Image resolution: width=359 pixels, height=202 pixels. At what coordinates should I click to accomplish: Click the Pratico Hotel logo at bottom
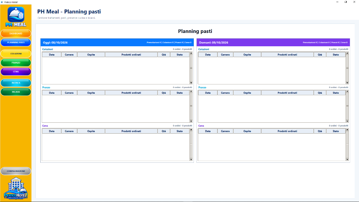click(16, 188)
